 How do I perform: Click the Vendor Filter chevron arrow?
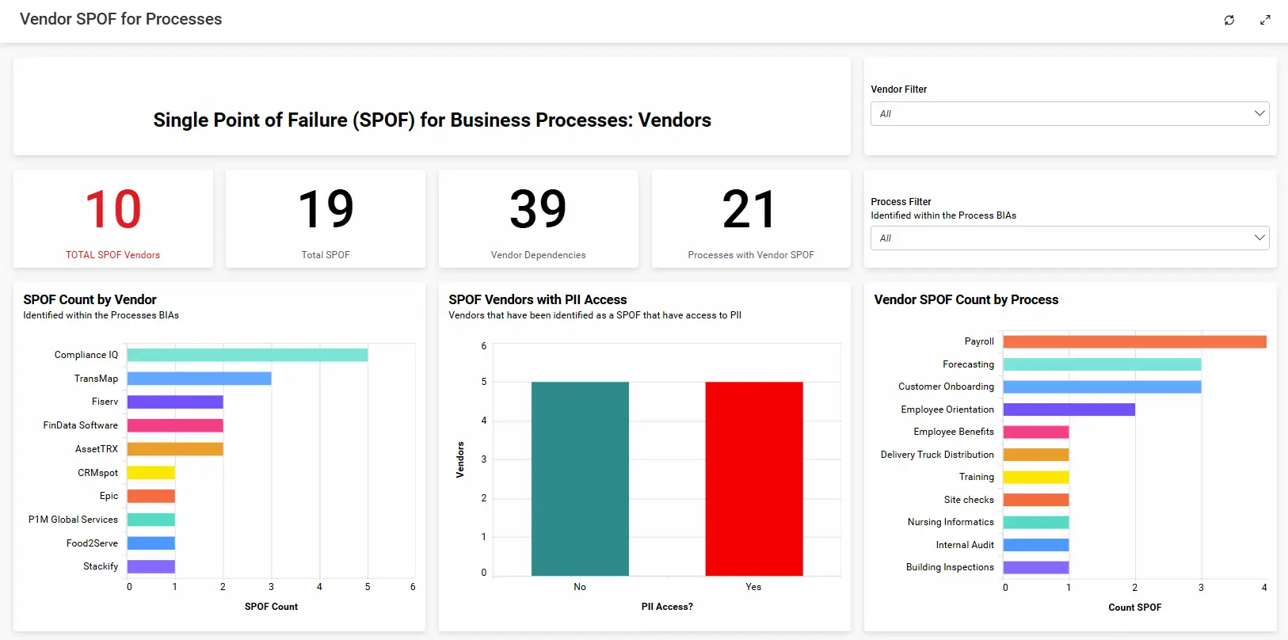1259,114
